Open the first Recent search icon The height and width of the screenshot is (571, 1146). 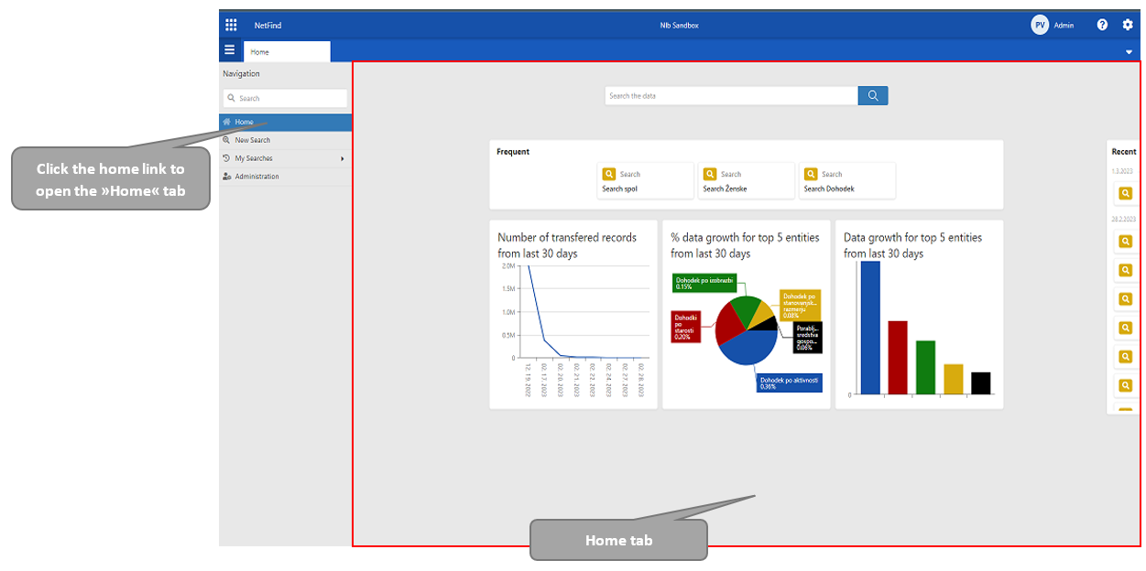tap(1125, 193)
